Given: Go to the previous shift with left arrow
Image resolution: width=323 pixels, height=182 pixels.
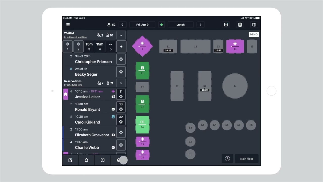Looking at the screenshot, I should pyautogui.click(x=122, y=25).
